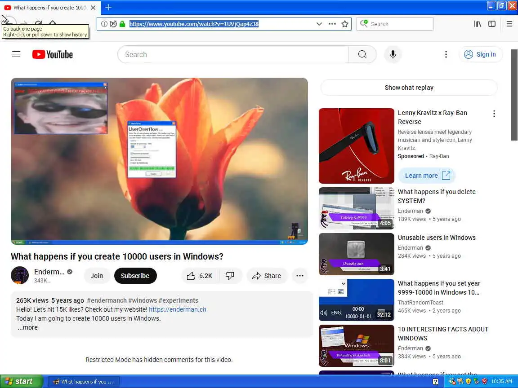The image size is (518, 388).
Task: Open the YouTube guide hamburger menu
Action: tap(16, 54)
